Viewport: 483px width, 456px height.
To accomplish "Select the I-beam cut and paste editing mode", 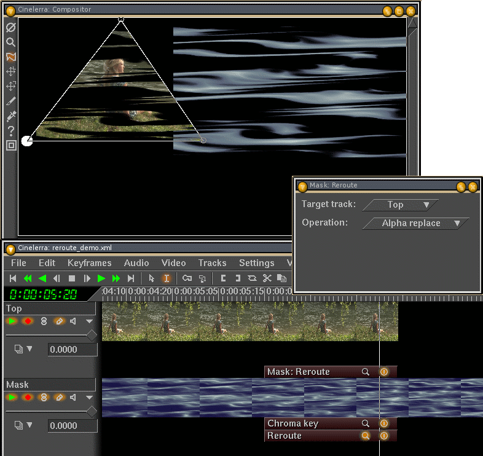I will [166, 278].
